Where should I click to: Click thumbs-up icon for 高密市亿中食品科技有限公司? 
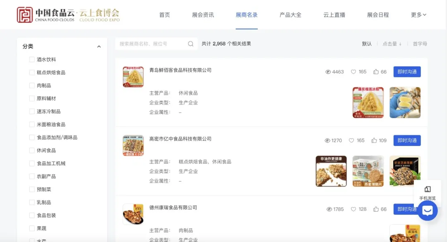point(374,141)
